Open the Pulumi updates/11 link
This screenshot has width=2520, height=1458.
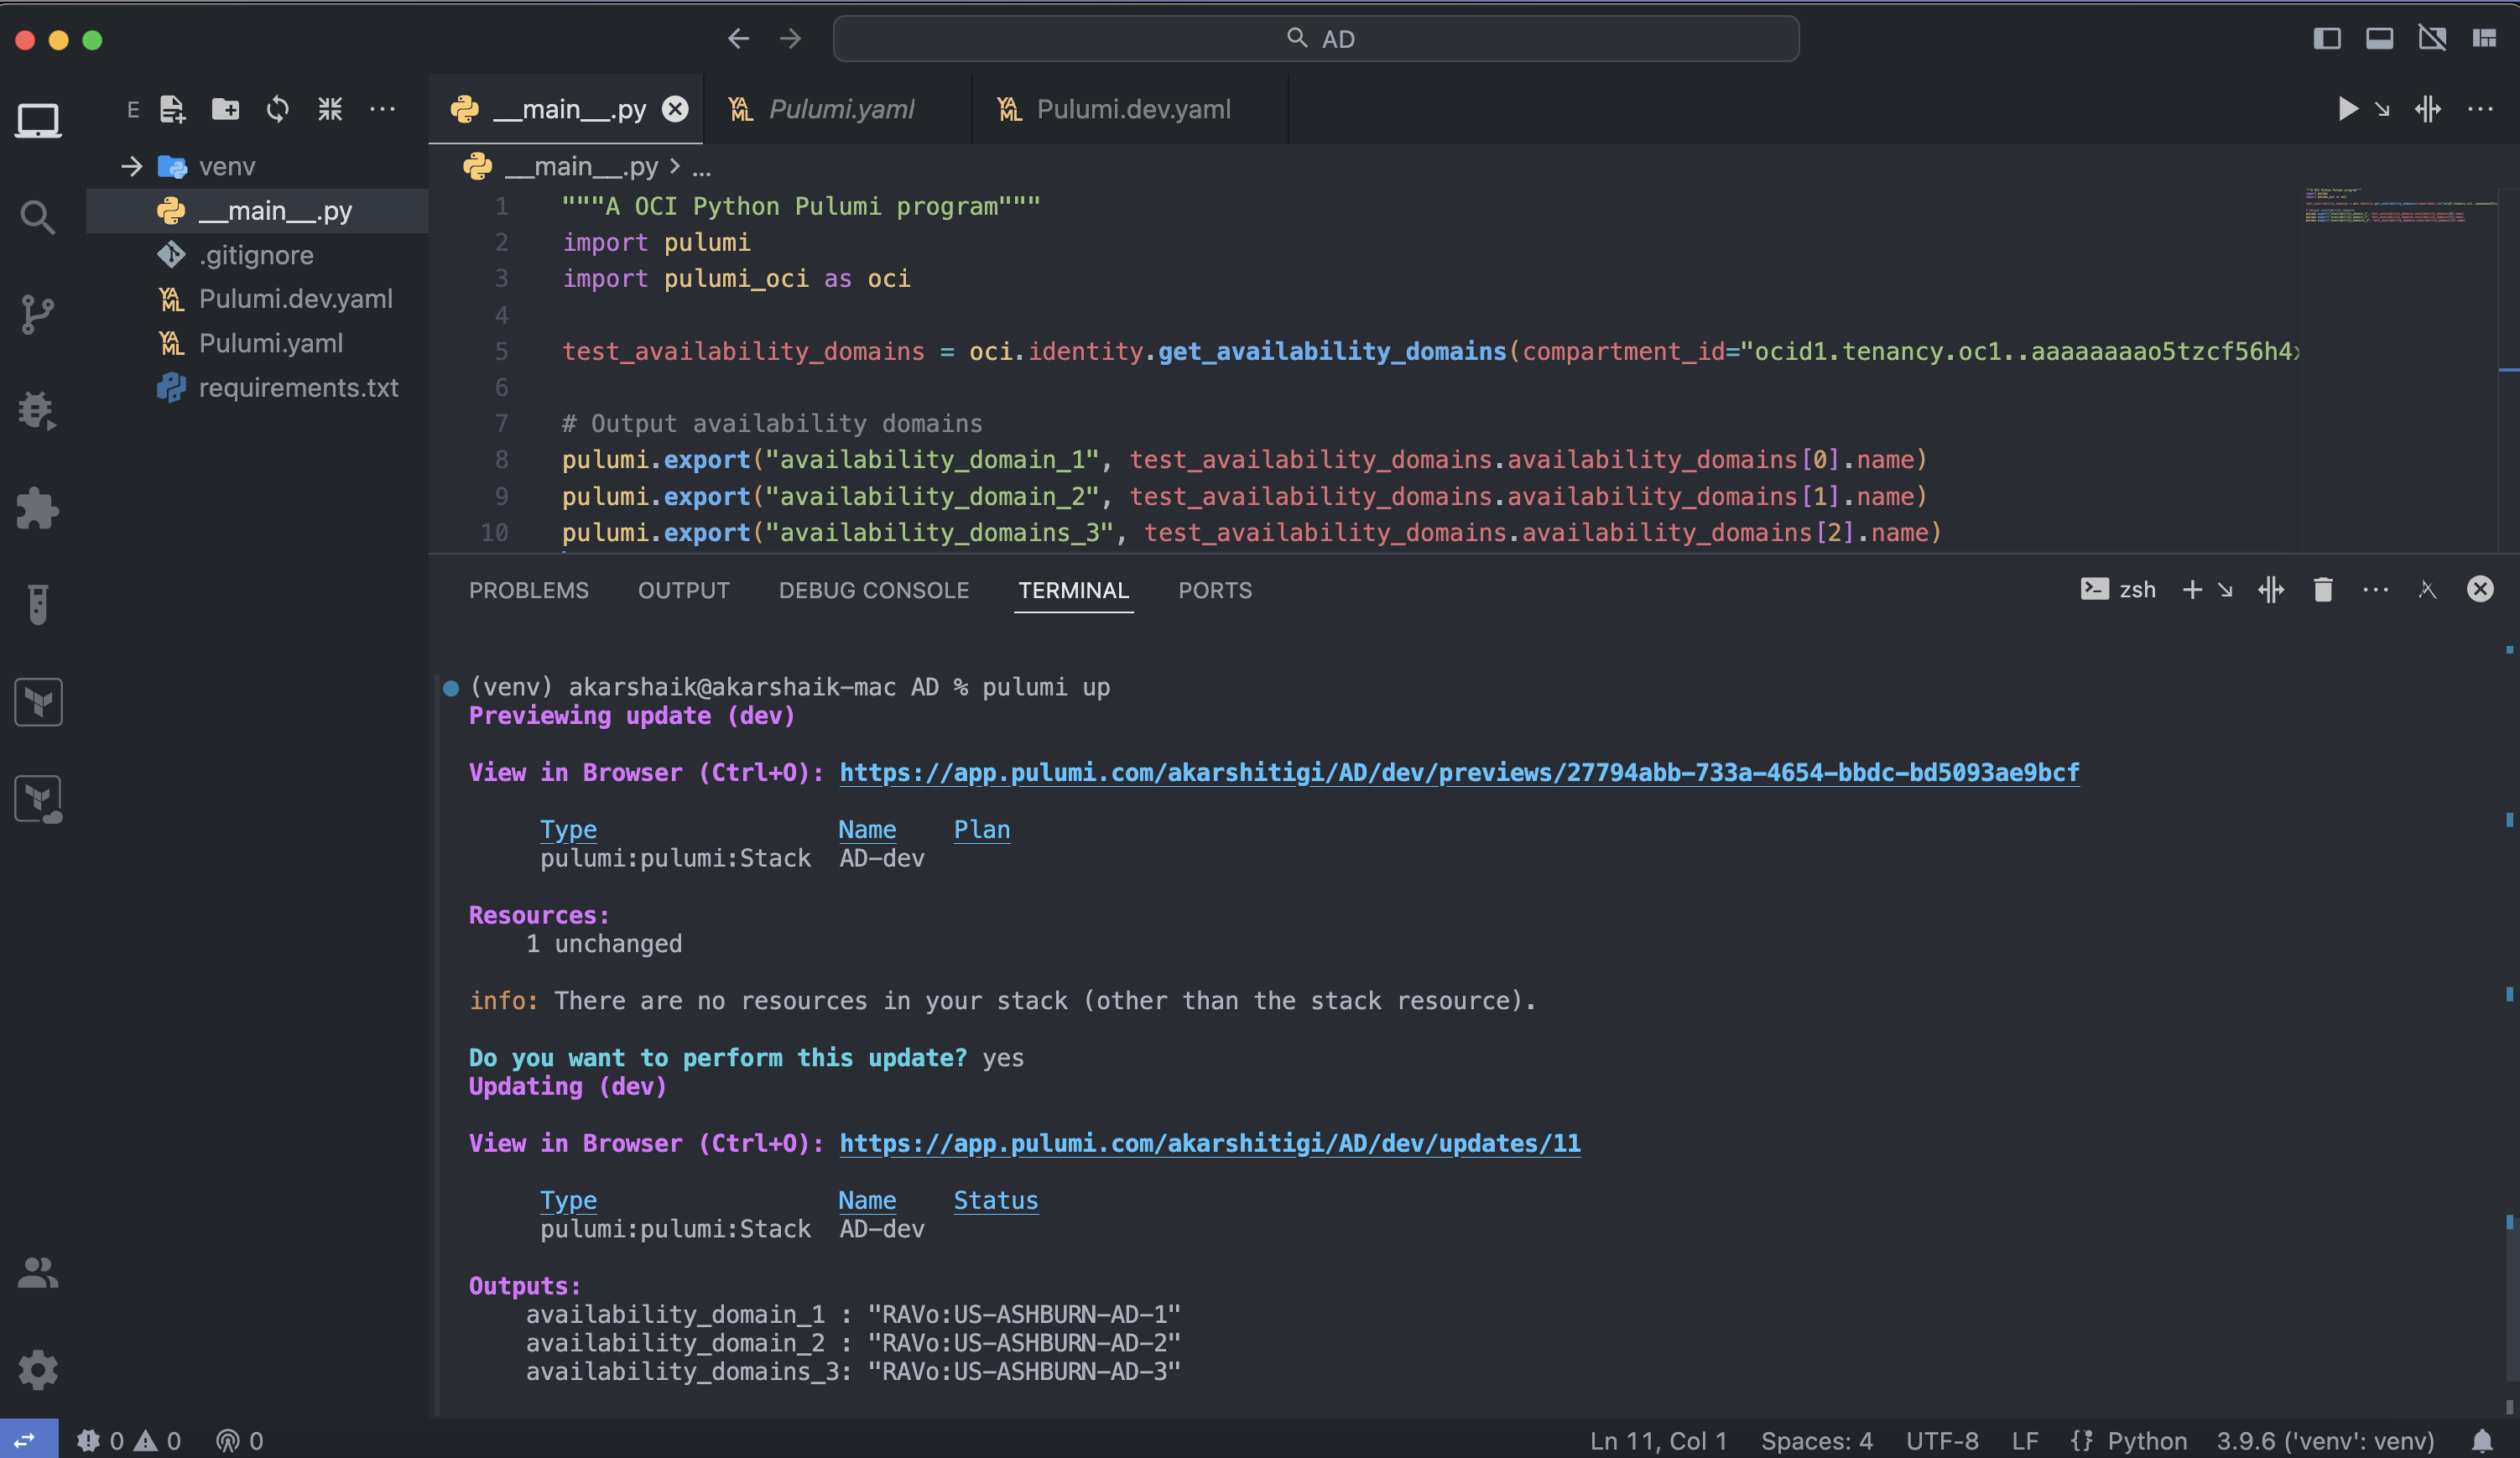[x=1209, y=1144]
